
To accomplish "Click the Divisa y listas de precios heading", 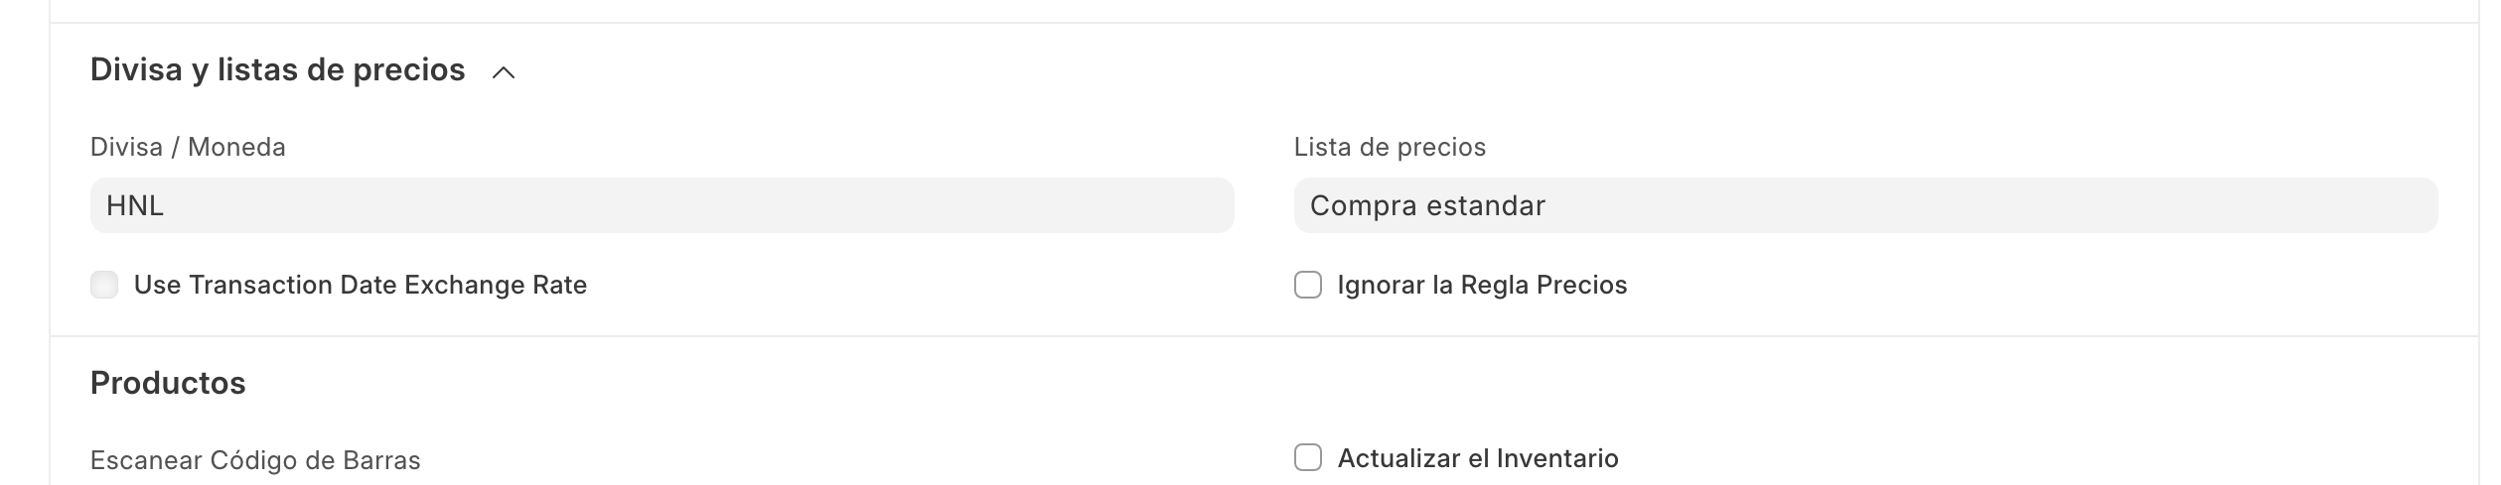I will [x=277, y=70].
